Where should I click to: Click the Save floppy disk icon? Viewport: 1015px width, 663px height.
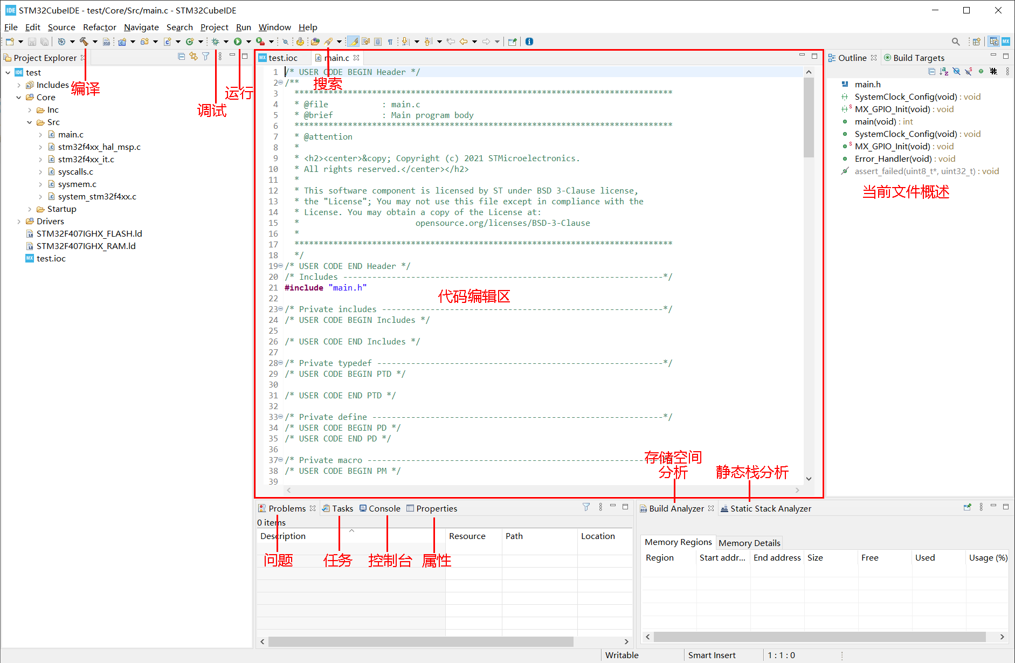(x=32, y=42)
